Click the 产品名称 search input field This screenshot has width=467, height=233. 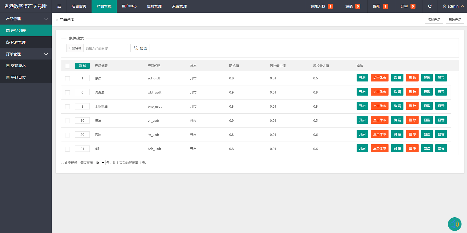[105, 48]
